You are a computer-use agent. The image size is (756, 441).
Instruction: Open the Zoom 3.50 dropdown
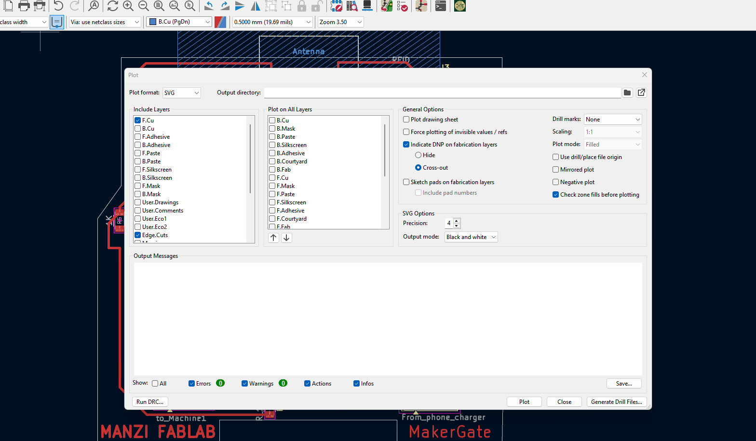[340, 22]
